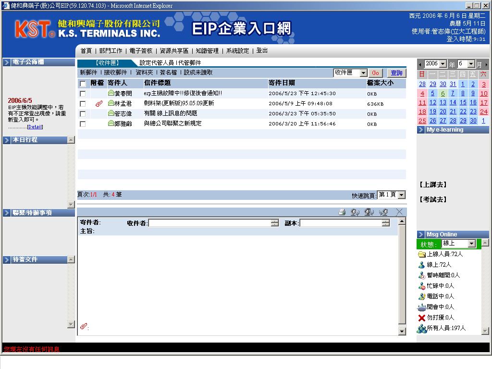492x369 pixels.
Task: Check the box for 管志偉's message
Action: click(83, 114)
